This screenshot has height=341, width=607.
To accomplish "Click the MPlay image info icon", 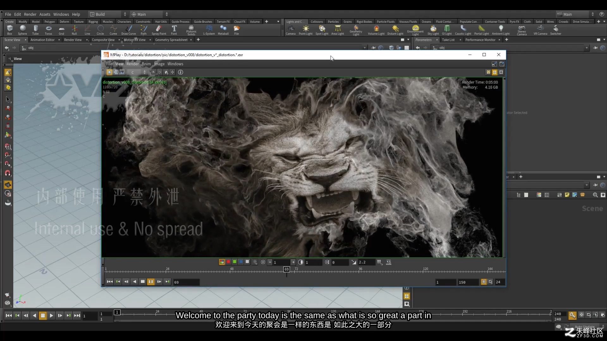I will [x=181, y=72].
